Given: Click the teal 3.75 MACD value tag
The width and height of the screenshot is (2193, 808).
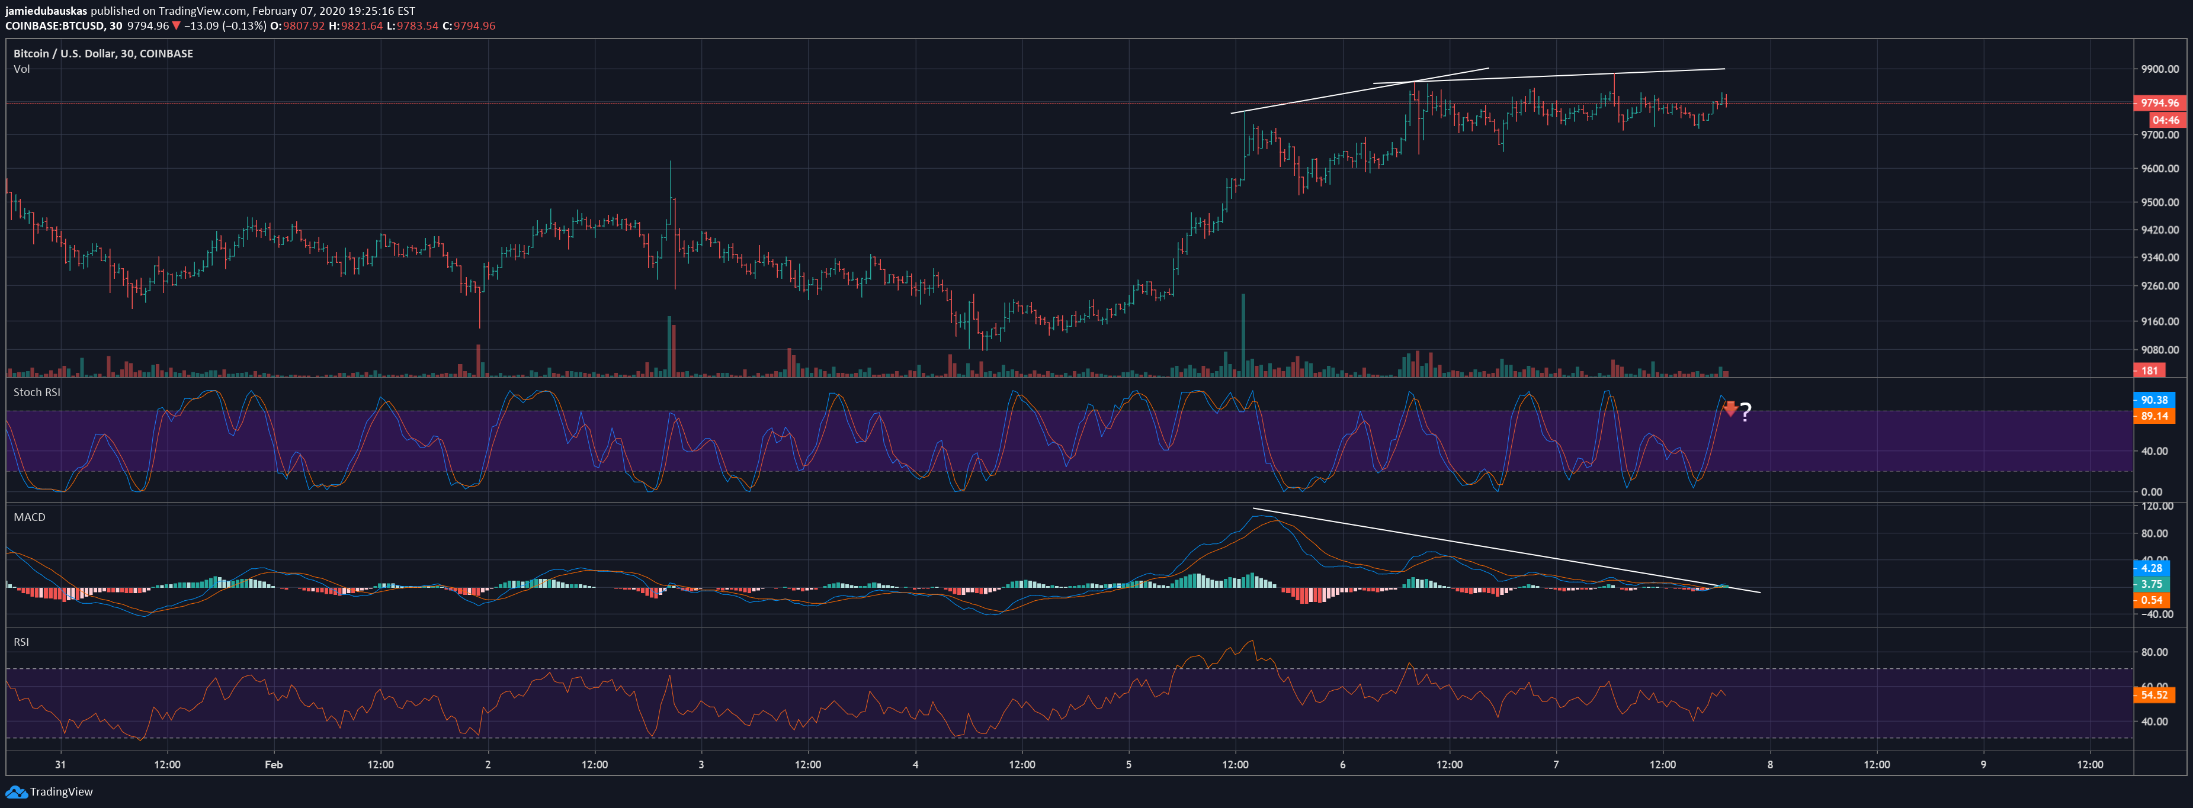Looking at the screenshot, I should coord(2152,584).
